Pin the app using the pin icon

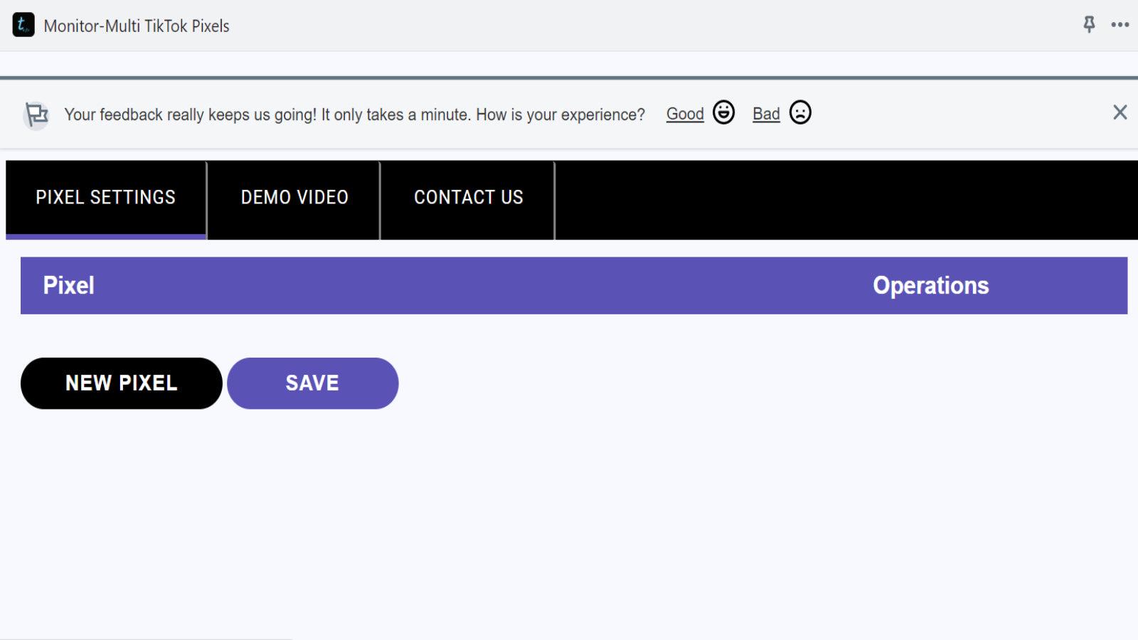click(x=1089, y=25)
